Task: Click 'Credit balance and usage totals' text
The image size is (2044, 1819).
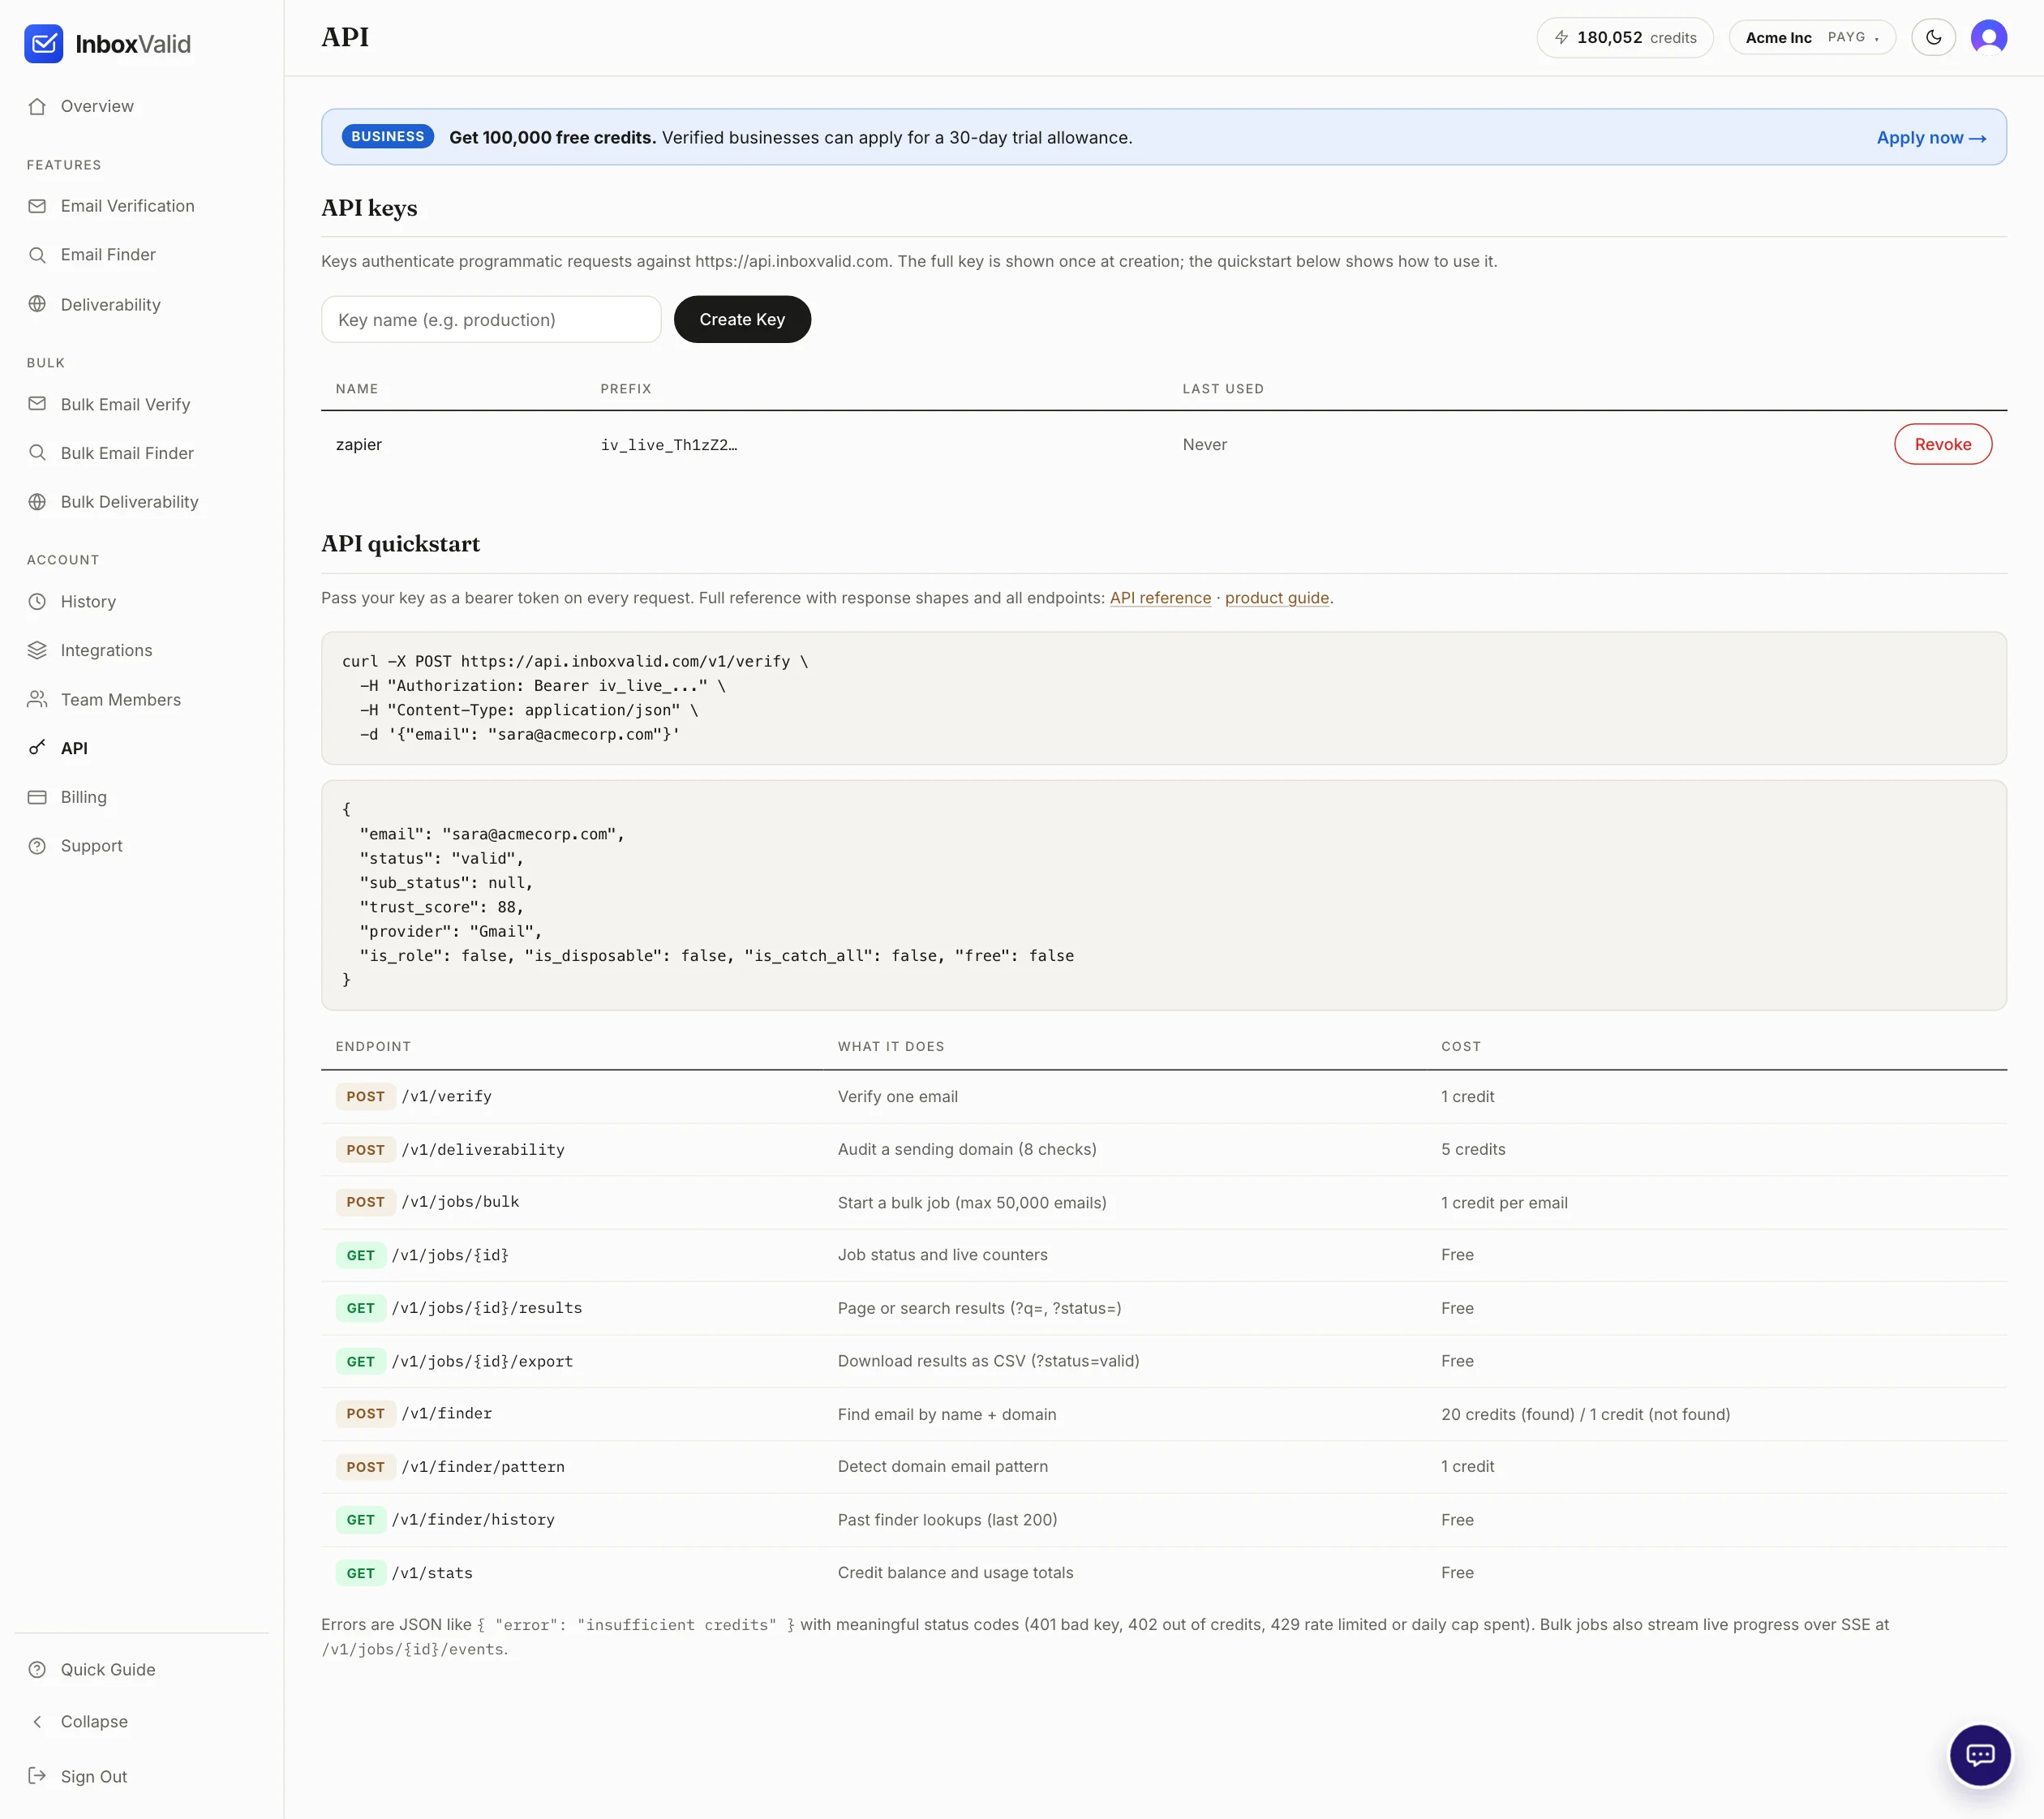Action: point(955,1573)
